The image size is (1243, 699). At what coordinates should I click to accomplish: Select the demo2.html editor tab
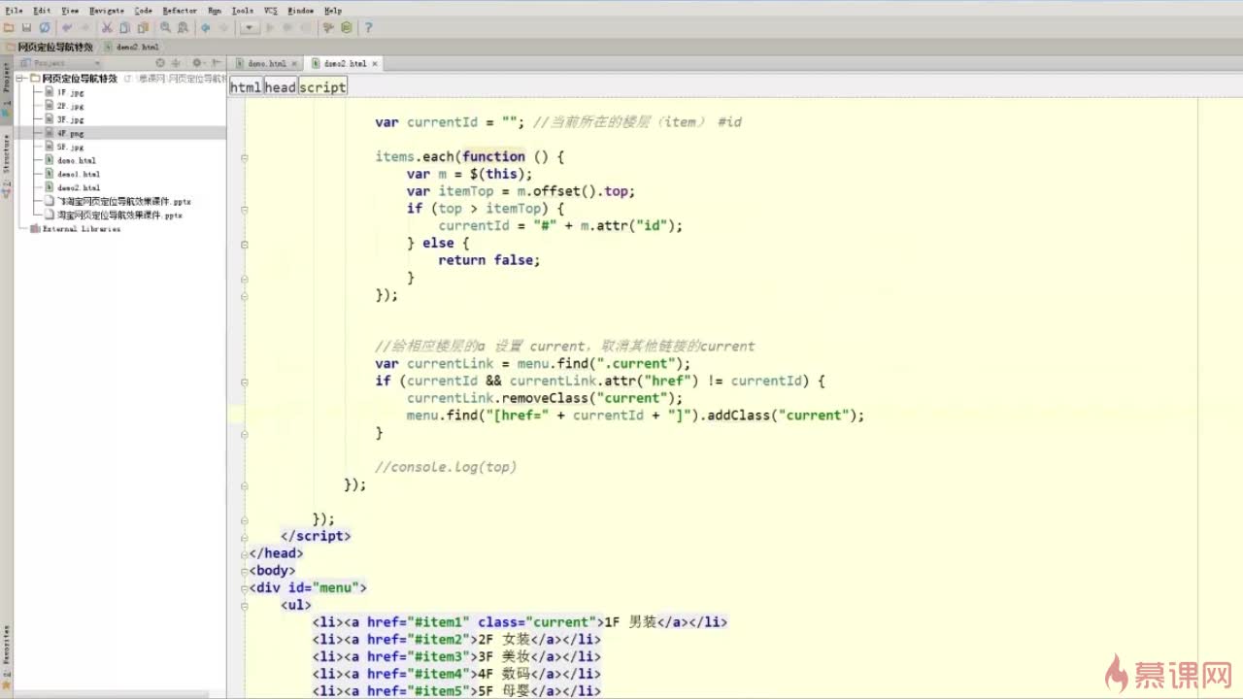point(344,63)
